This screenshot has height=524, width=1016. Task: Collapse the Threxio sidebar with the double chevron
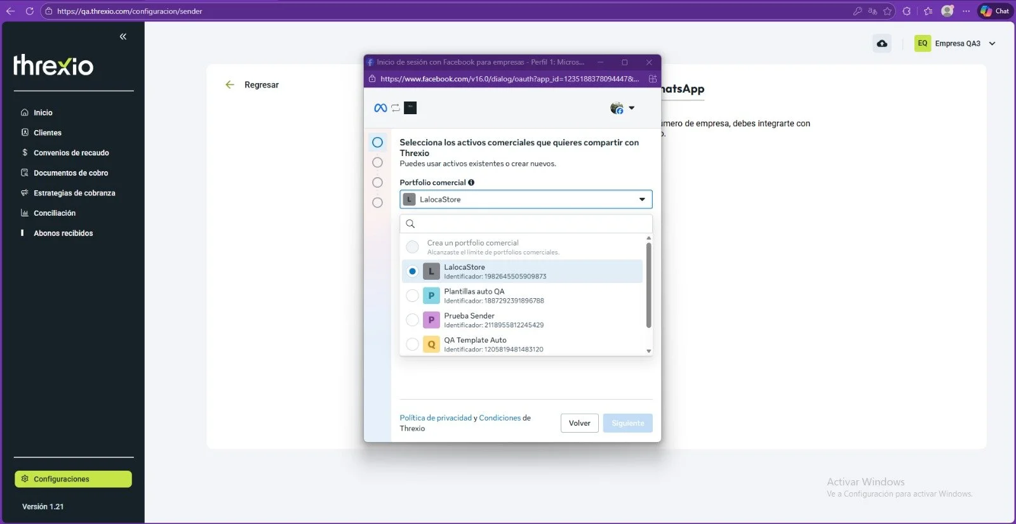[123, 36]
